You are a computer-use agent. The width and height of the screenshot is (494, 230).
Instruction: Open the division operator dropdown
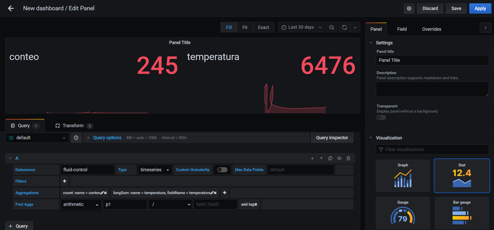(x=170, y=204)
